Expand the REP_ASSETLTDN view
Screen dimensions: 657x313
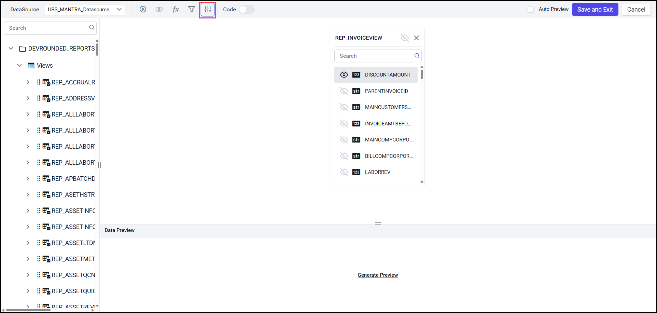coord(28,243)
